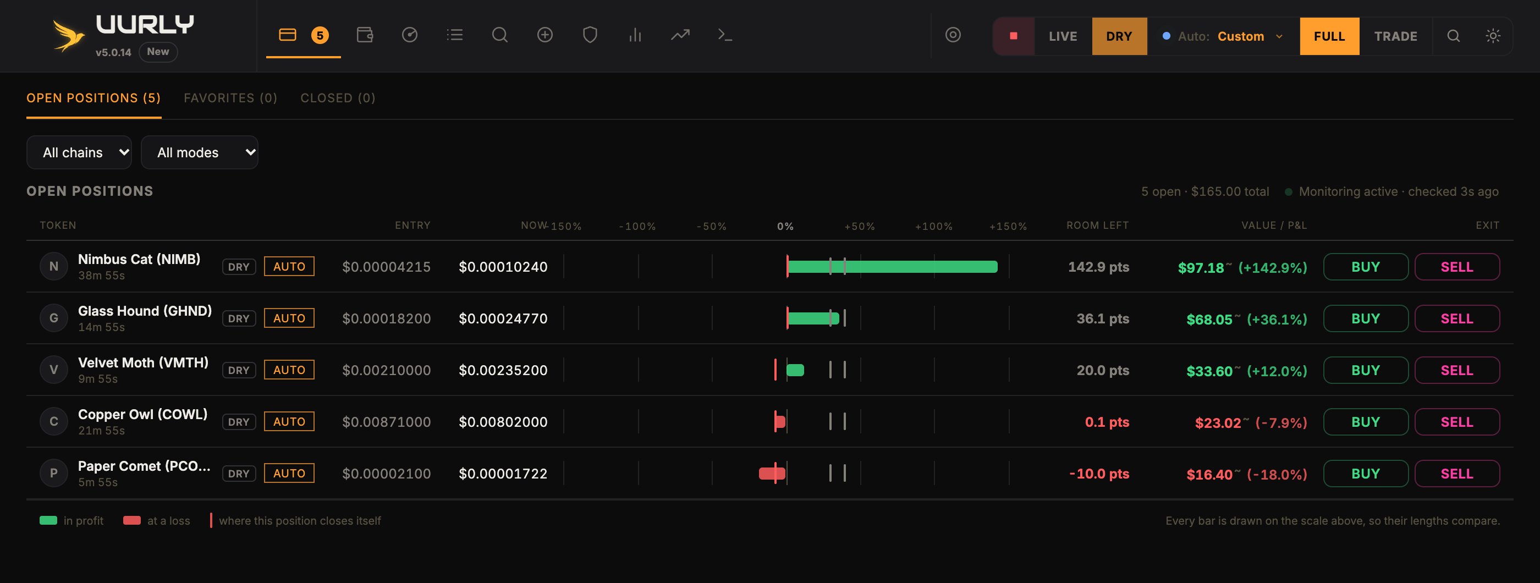
Task: Click the target circle icon
Action: point(953,35)
